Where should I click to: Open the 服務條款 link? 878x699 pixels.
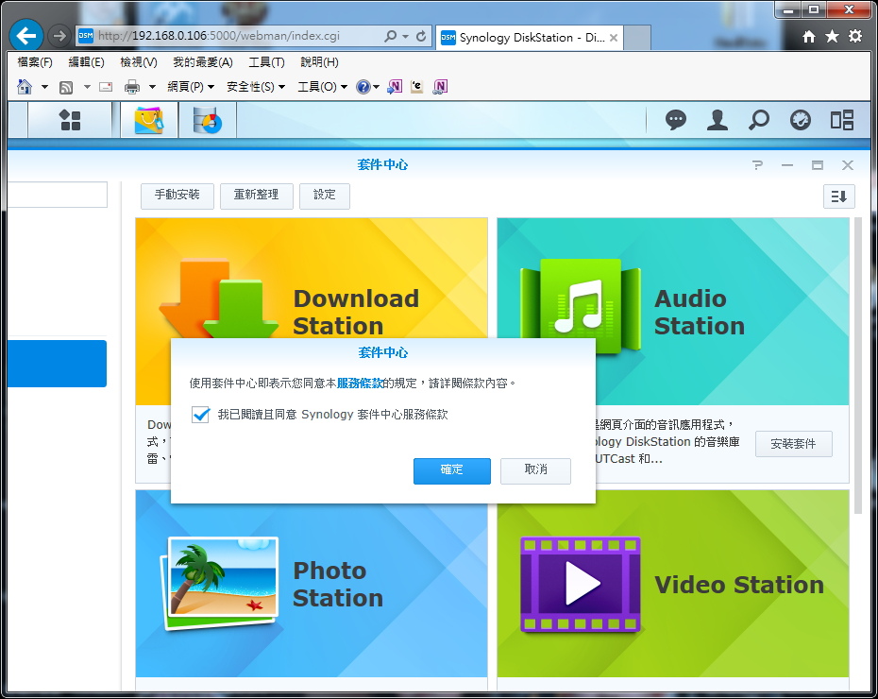pos(360,384)
